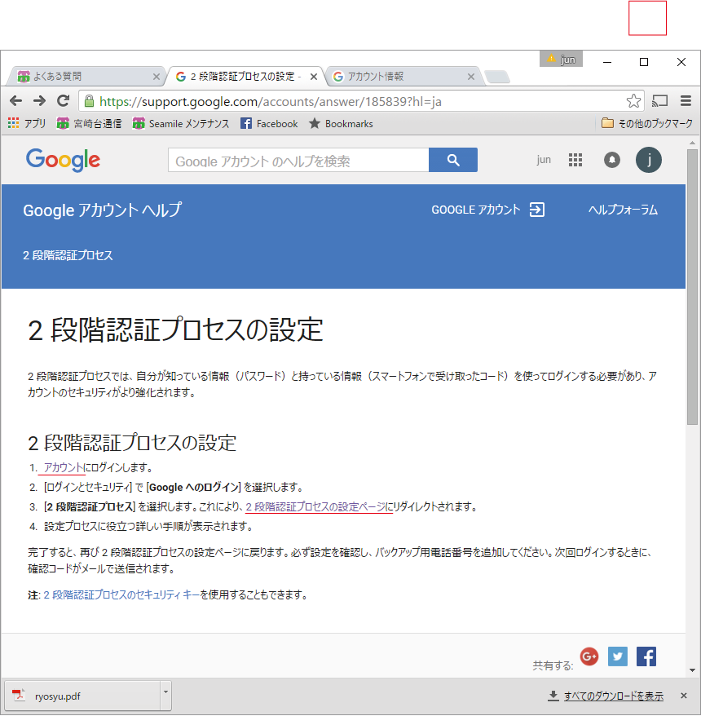This screenshot has width=701, height=716.
Task: Open Google アカウント ヘルプ home link
Action: tap(102, 210)
